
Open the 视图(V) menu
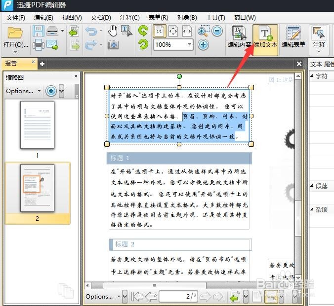pyautogui.click(x=72, y=18)
